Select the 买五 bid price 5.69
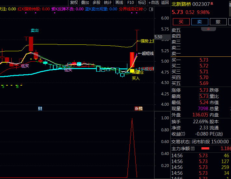The height and width of the screenshot is (179, 231). [x=204, y=83]
